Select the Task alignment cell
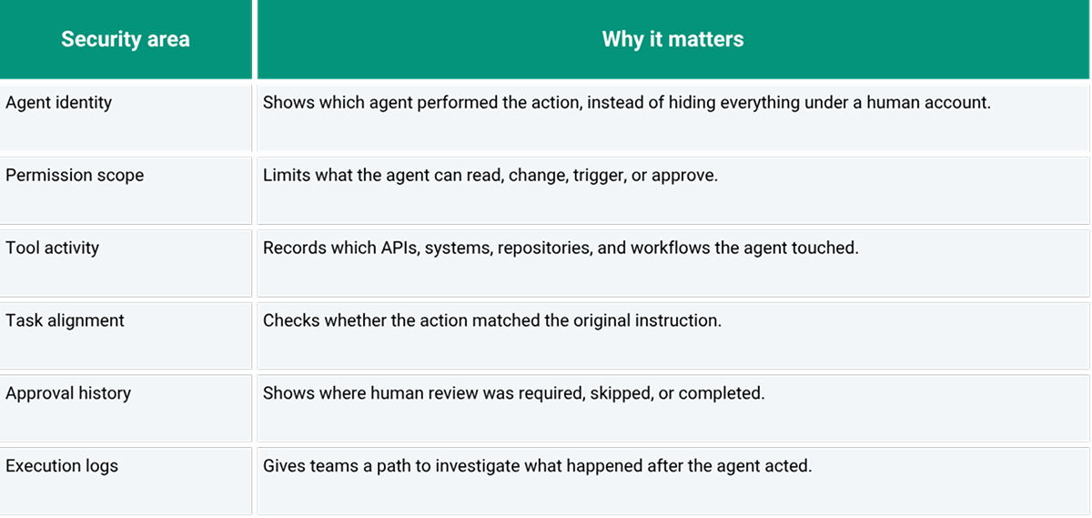 pos(126,336)
